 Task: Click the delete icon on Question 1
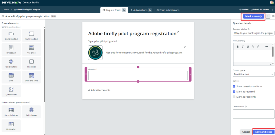pos(190,74)
